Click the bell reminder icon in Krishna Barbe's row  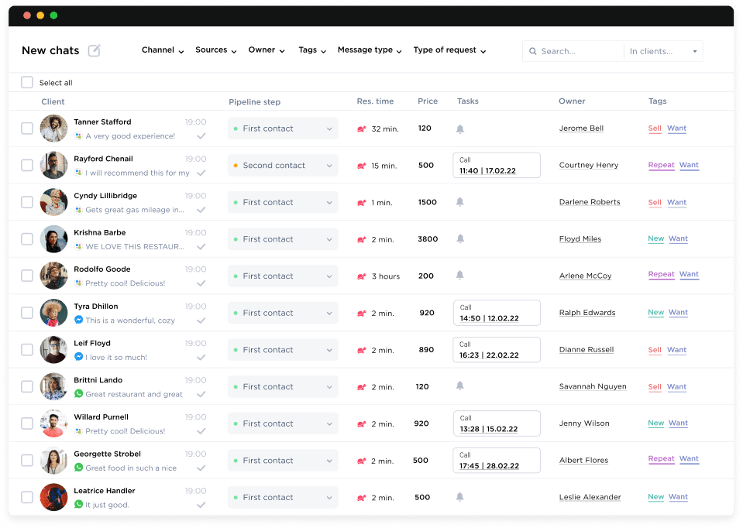click(x=459, y=238)
